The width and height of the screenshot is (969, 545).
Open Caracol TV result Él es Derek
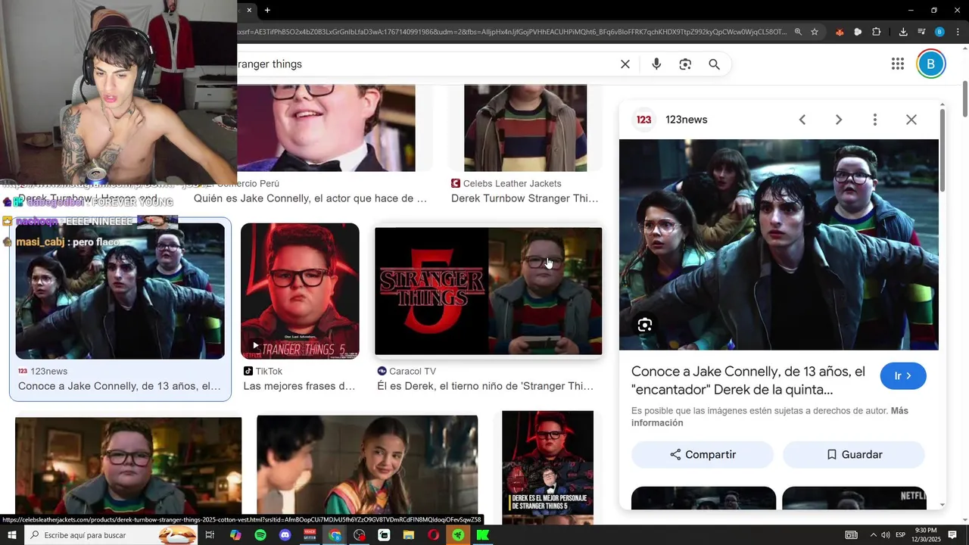[485, 386]
